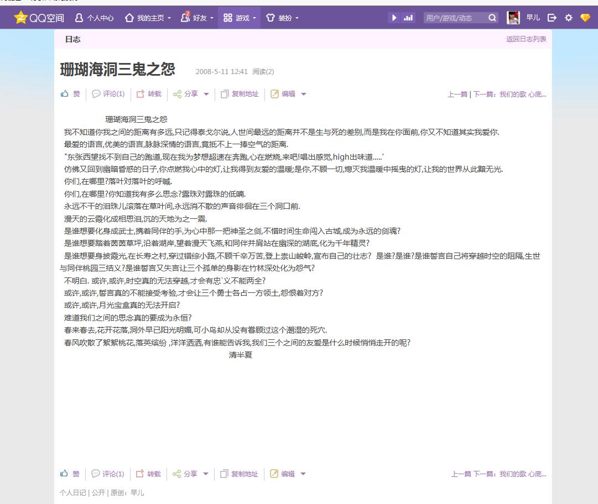Open the yellow diamond VIP icon
Image resolution: width=598 pixels, height=504 pixels.
pos(585,18)
